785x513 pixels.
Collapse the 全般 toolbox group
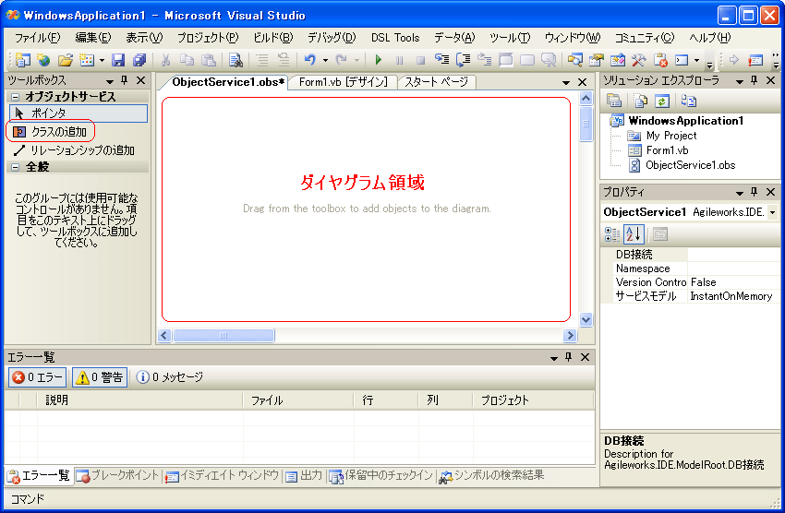[15, 167]
